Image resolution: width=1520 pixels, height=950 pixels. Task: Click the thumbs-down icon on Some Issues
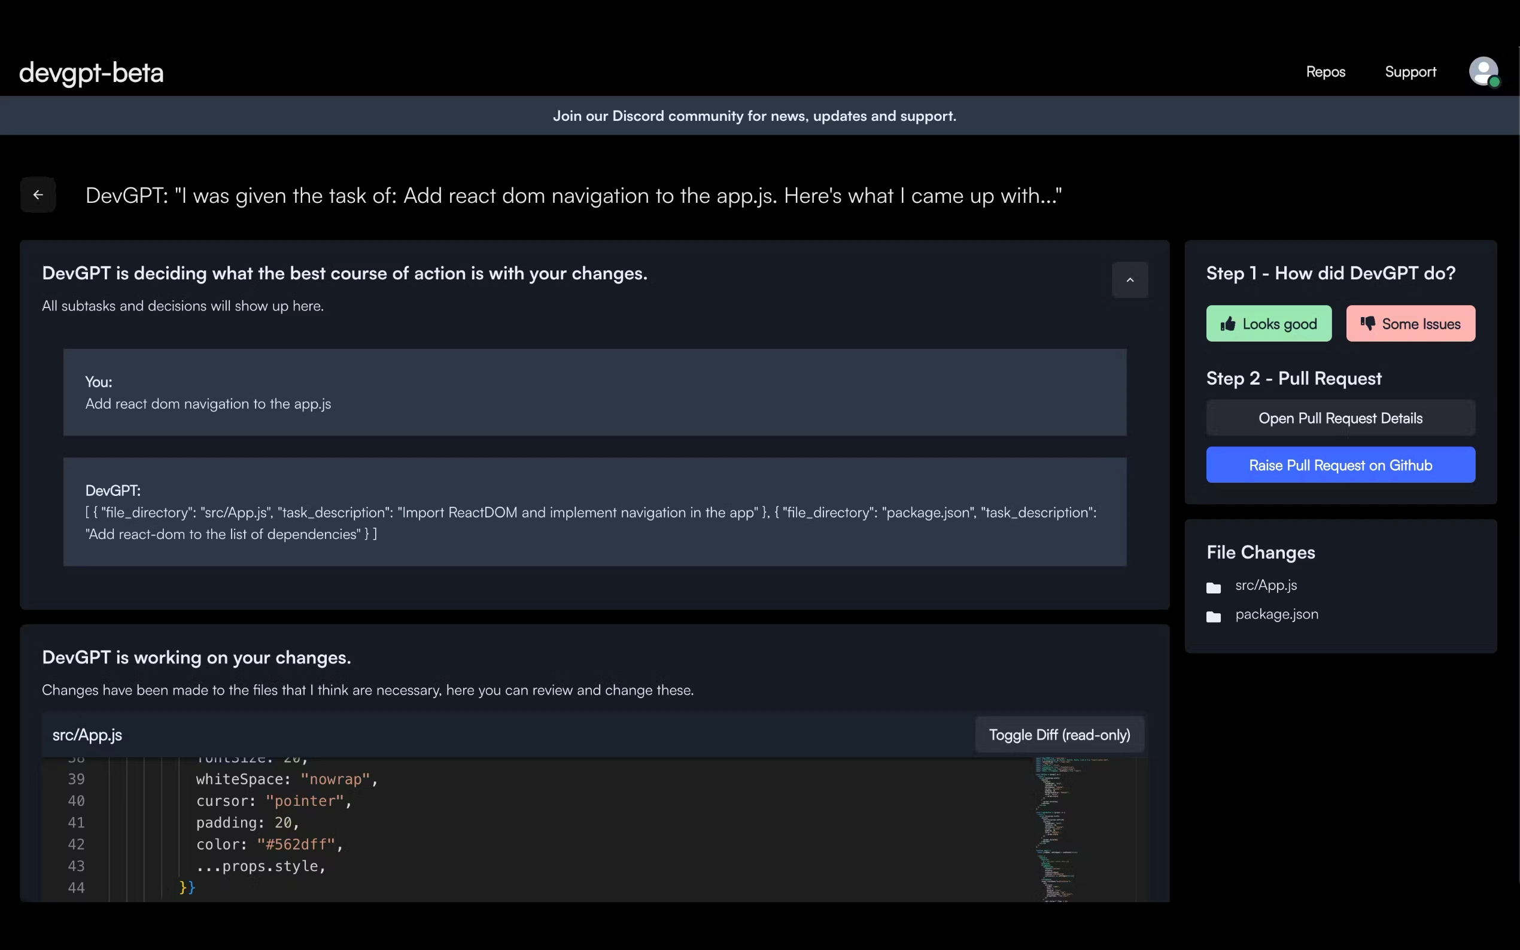pyautogui.click(x=1367, y=324)
